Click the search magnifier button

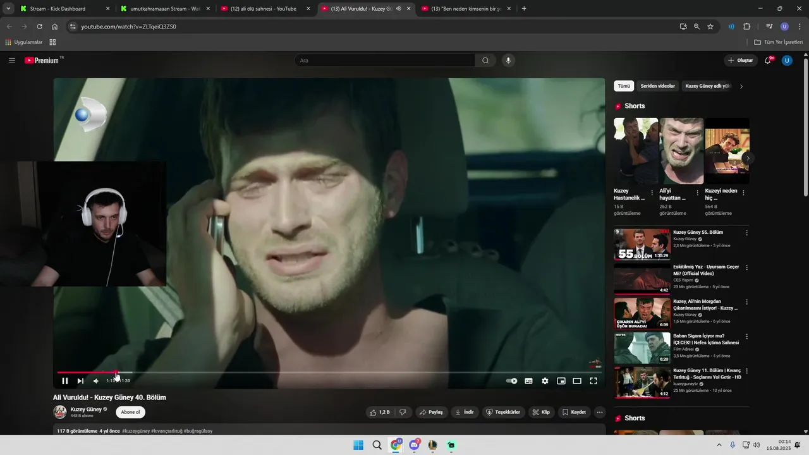[485, 61]
